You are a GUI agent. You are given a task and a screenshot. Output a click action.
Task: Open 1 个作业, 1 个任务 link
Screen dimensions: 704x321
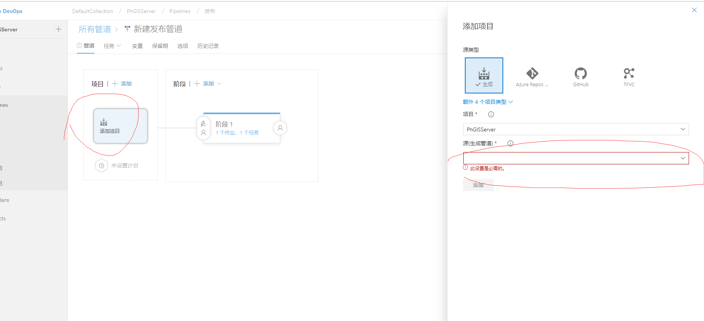coord(237,133)
